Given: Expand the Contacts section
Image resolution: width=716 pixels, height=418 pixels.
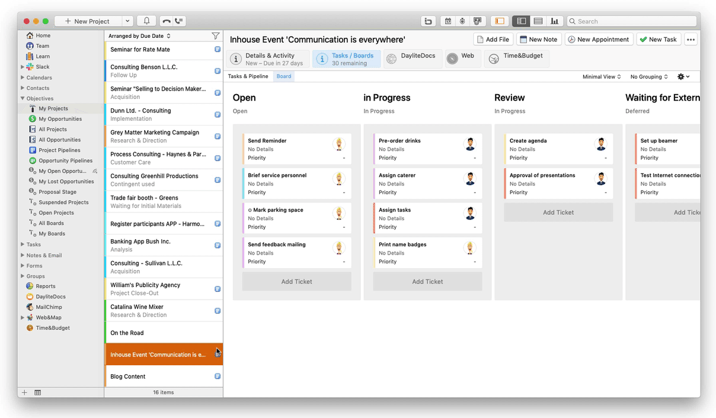Looking at the screenshot, I should pos(23,88).
